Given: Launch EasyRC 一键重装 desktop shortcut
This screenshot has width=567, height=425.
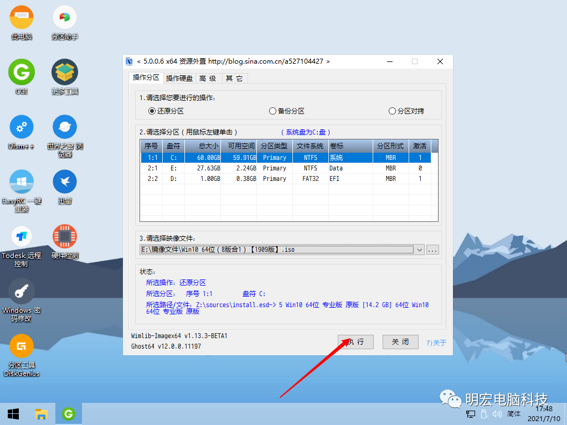Looking at the screenshot, I should point(22,191).
